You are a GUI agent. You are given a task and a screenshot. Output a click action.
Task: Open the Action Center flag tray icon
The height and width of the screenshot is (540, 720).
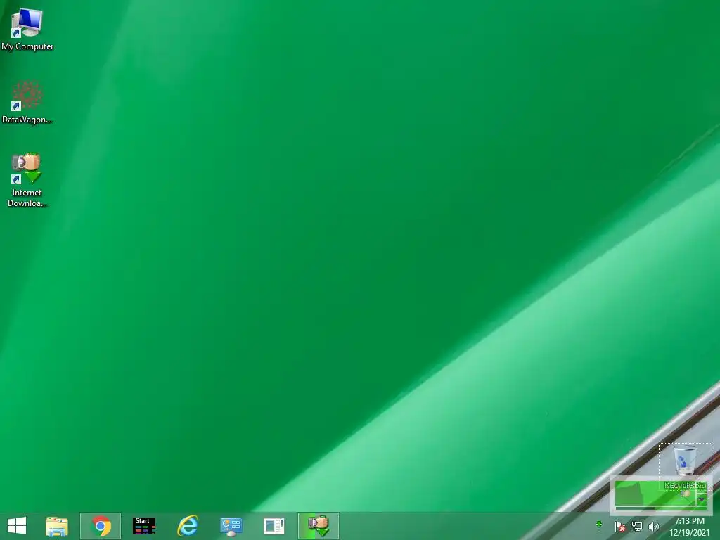pyautogui.click(x=620, y=526)
